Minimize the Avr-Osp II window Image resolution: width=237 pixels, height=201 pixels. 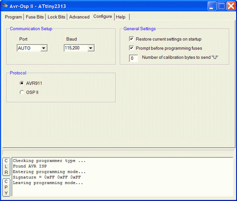coord(212,6)
